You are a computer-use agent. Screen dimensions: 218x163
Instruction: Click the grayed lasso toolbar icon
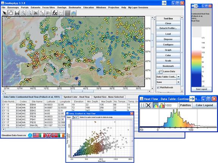pyautogui.click(x=61, y=13)
